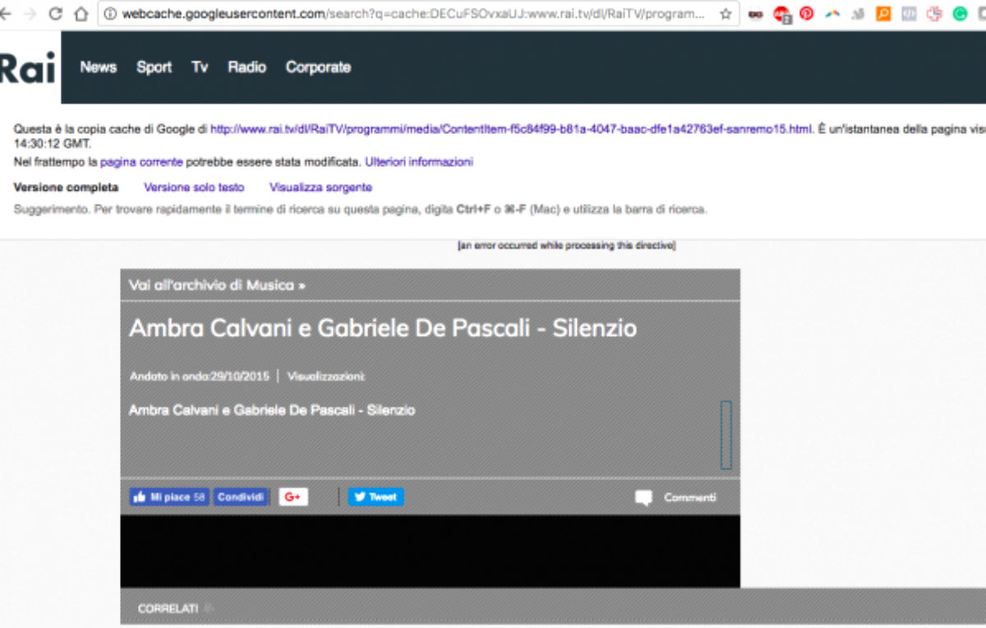Open the Radio navigation item
Screen dimensions: 986x628
tap(246, 67)
